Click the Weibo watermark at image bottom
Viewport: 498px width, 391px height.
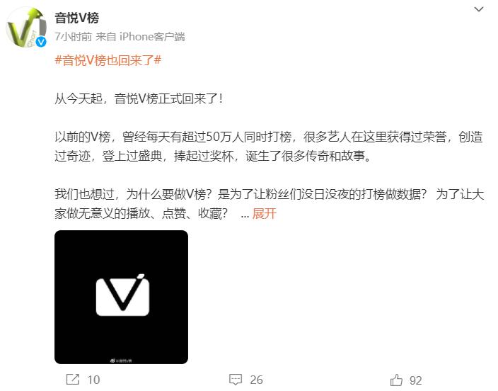coord(121,361)
